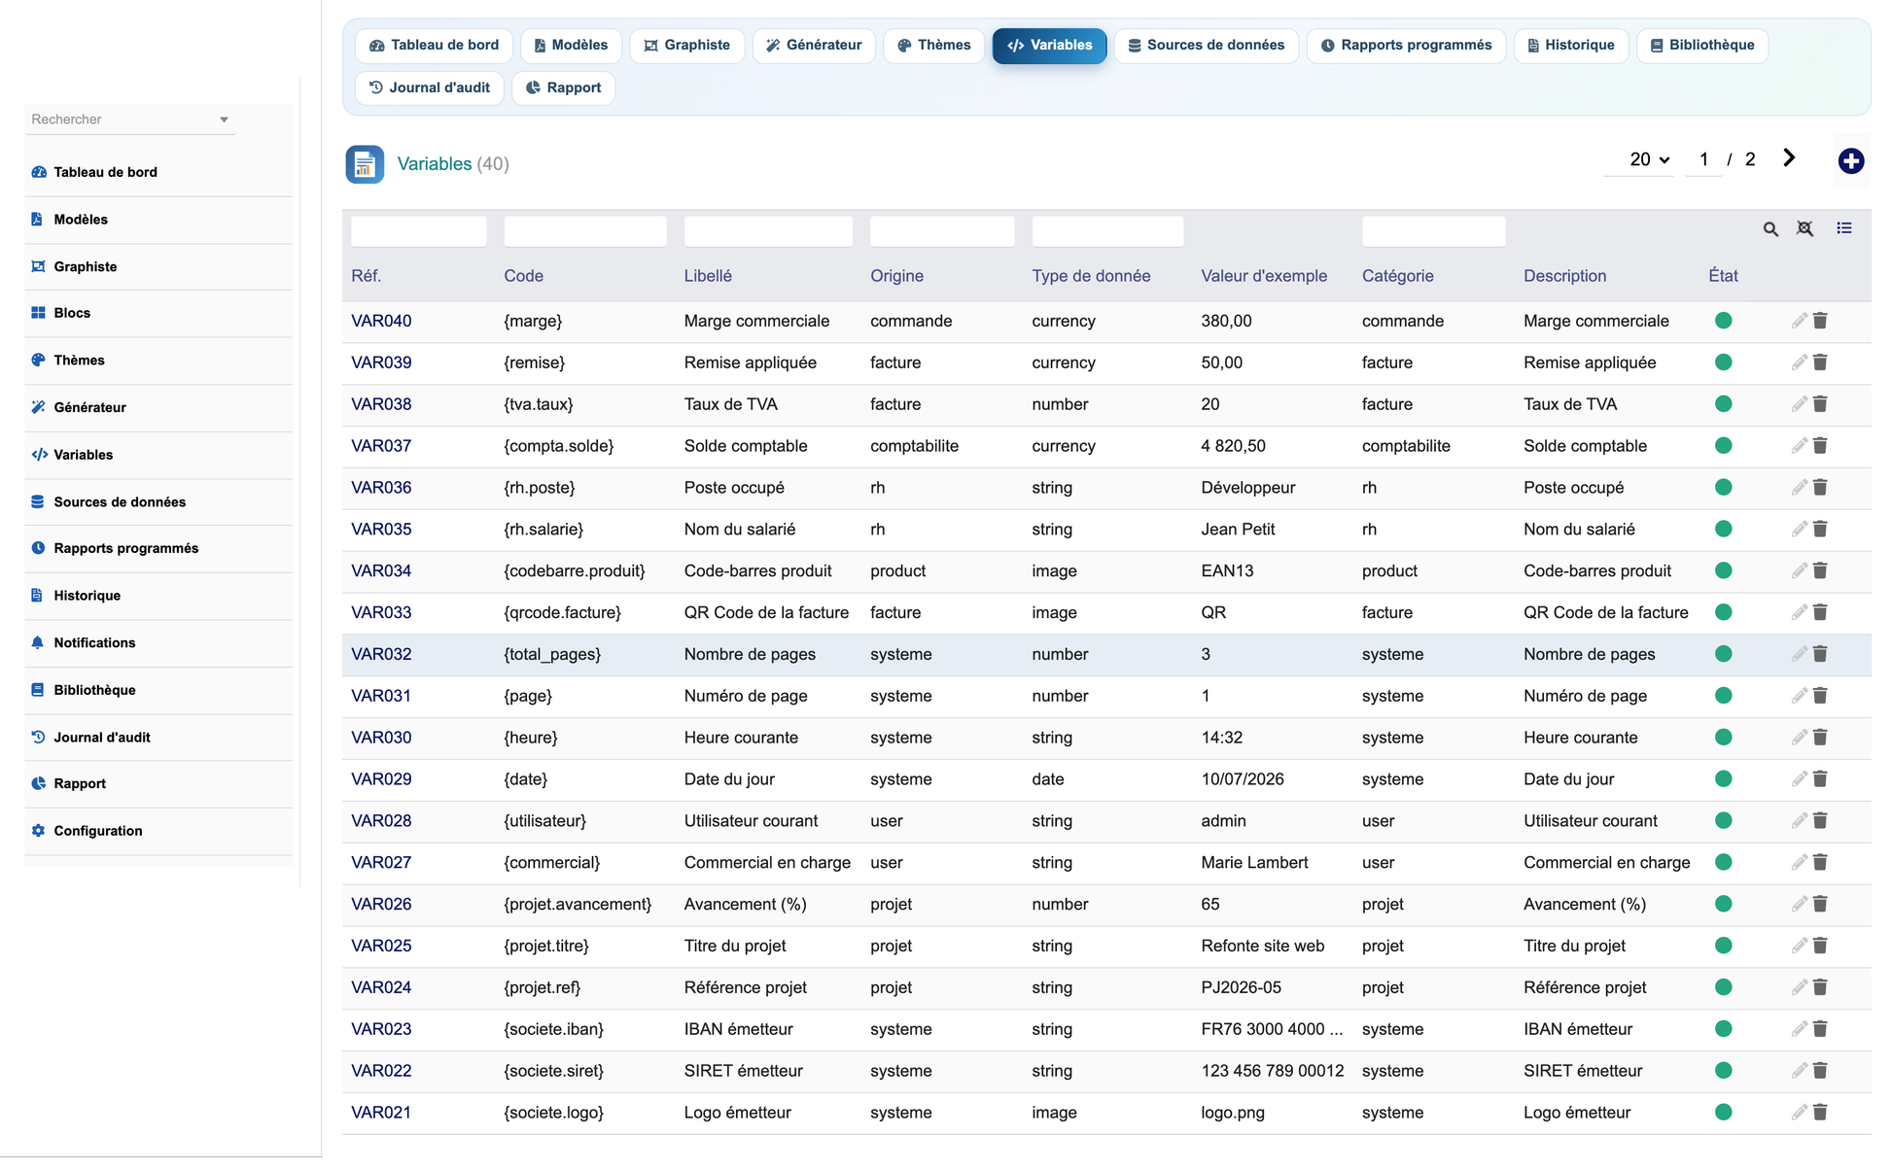
Task: Edit VAR029 Date du jour pencil icon
Action: coord(1799,779)
